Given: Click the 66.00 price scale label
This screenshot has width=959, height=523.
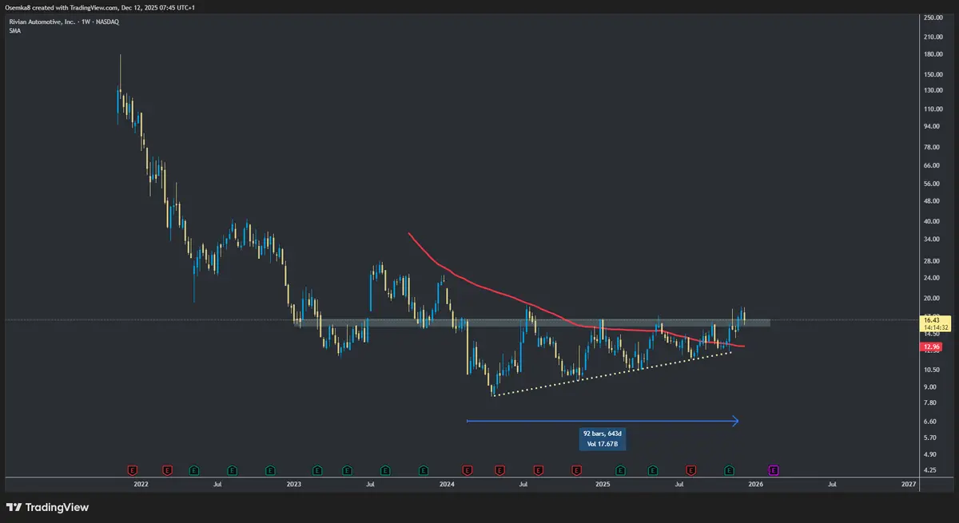Looking at the screenshot, I should pos(932,165).
